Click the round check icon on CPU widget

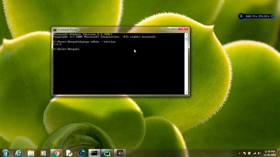pos(273,16)
